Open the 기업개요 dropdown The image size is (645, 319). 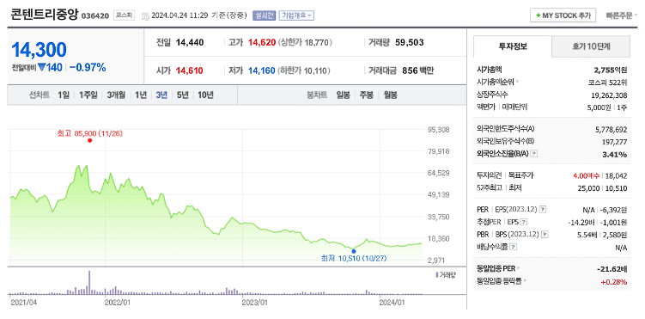point(296,15)
